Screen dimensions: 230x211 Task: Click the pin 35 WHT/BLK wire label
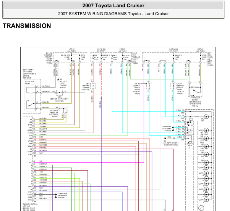pos(43,199)
